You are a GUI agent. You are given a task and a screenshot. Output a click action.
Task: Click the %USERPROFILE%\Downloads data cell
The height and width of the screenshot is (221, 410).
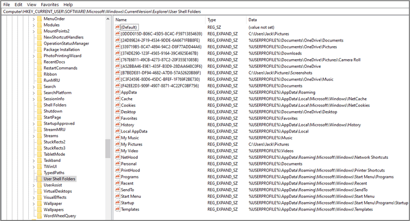pyautogui.click(x=275, y=53)
